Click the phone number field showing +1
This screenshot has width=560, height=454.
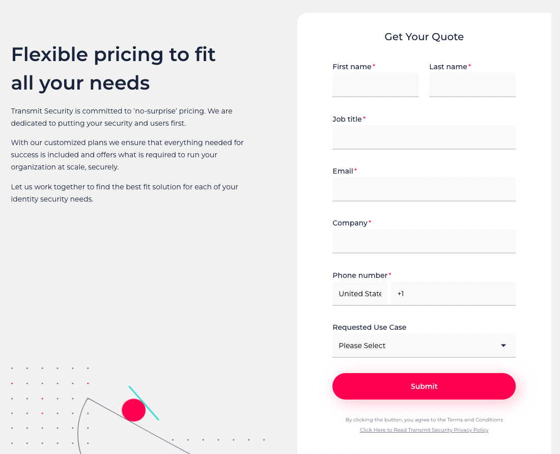pyautogui.click(x=453, y=294)
